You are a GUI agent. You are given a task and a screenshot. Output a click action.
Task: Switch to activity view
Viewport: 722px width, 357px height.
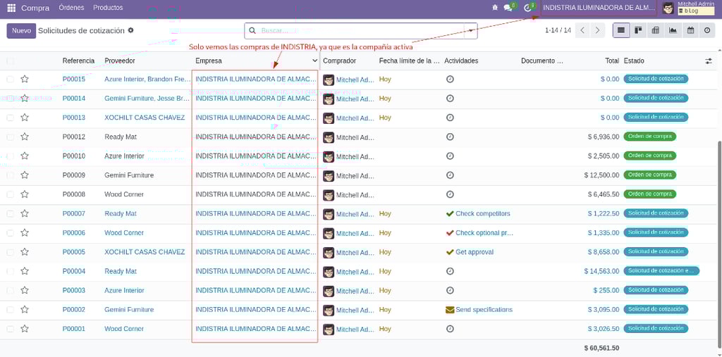[x=707, y=30]
